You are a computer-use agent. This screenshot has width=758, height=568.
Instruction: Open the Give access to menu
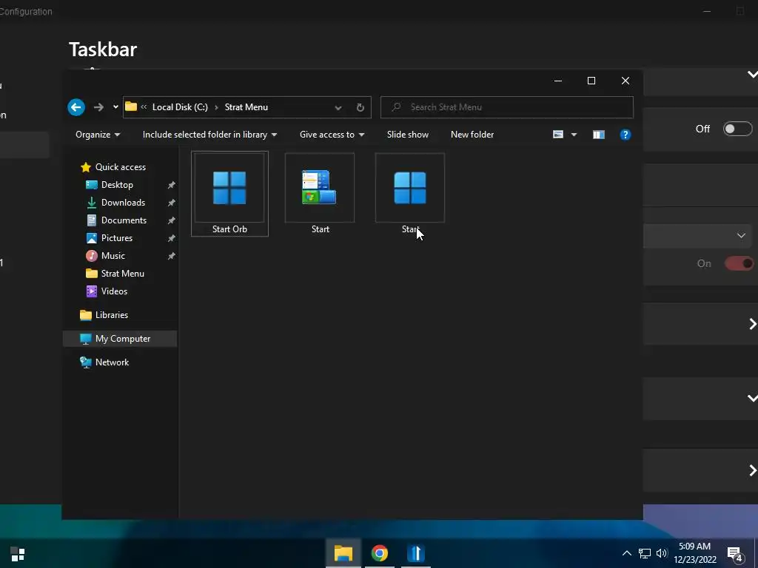point(332,135)
